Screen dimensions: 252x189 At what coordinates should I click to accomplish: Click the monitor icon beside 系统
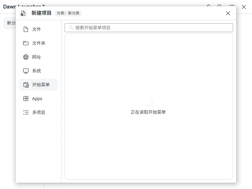[x=26, y=71]
